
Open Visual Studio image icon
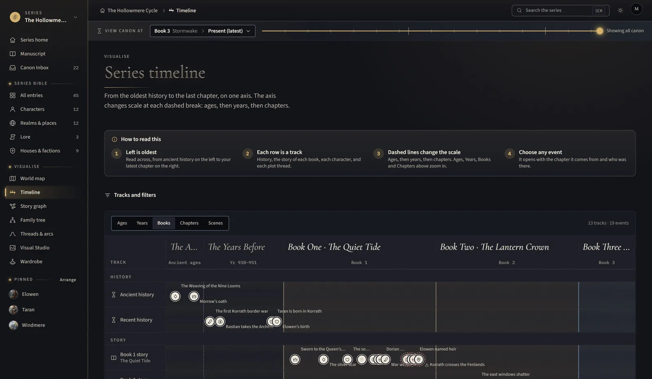(13, 248)
